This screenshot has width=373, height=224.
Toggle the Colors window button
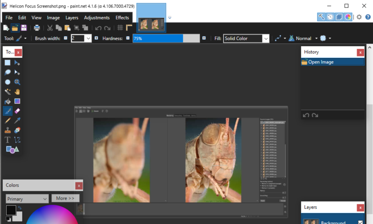coord(348,17)
